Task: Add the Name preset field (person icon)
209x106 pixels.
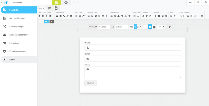Action: (x=57, y=16)
